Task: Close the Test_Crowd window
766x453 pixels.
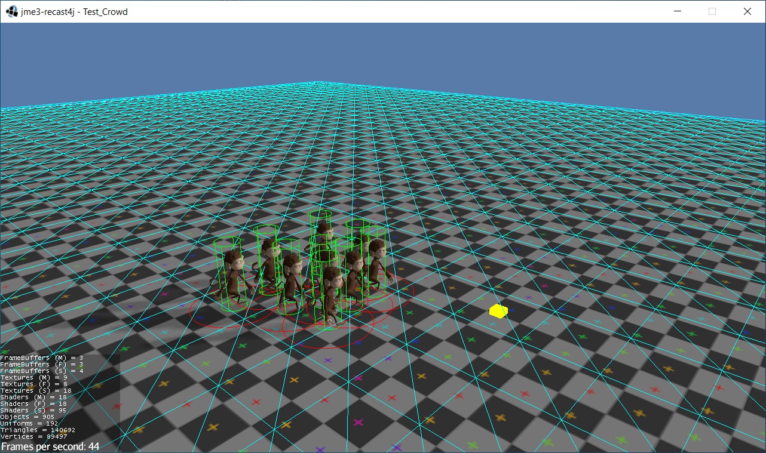Action: tap(747, 11)
